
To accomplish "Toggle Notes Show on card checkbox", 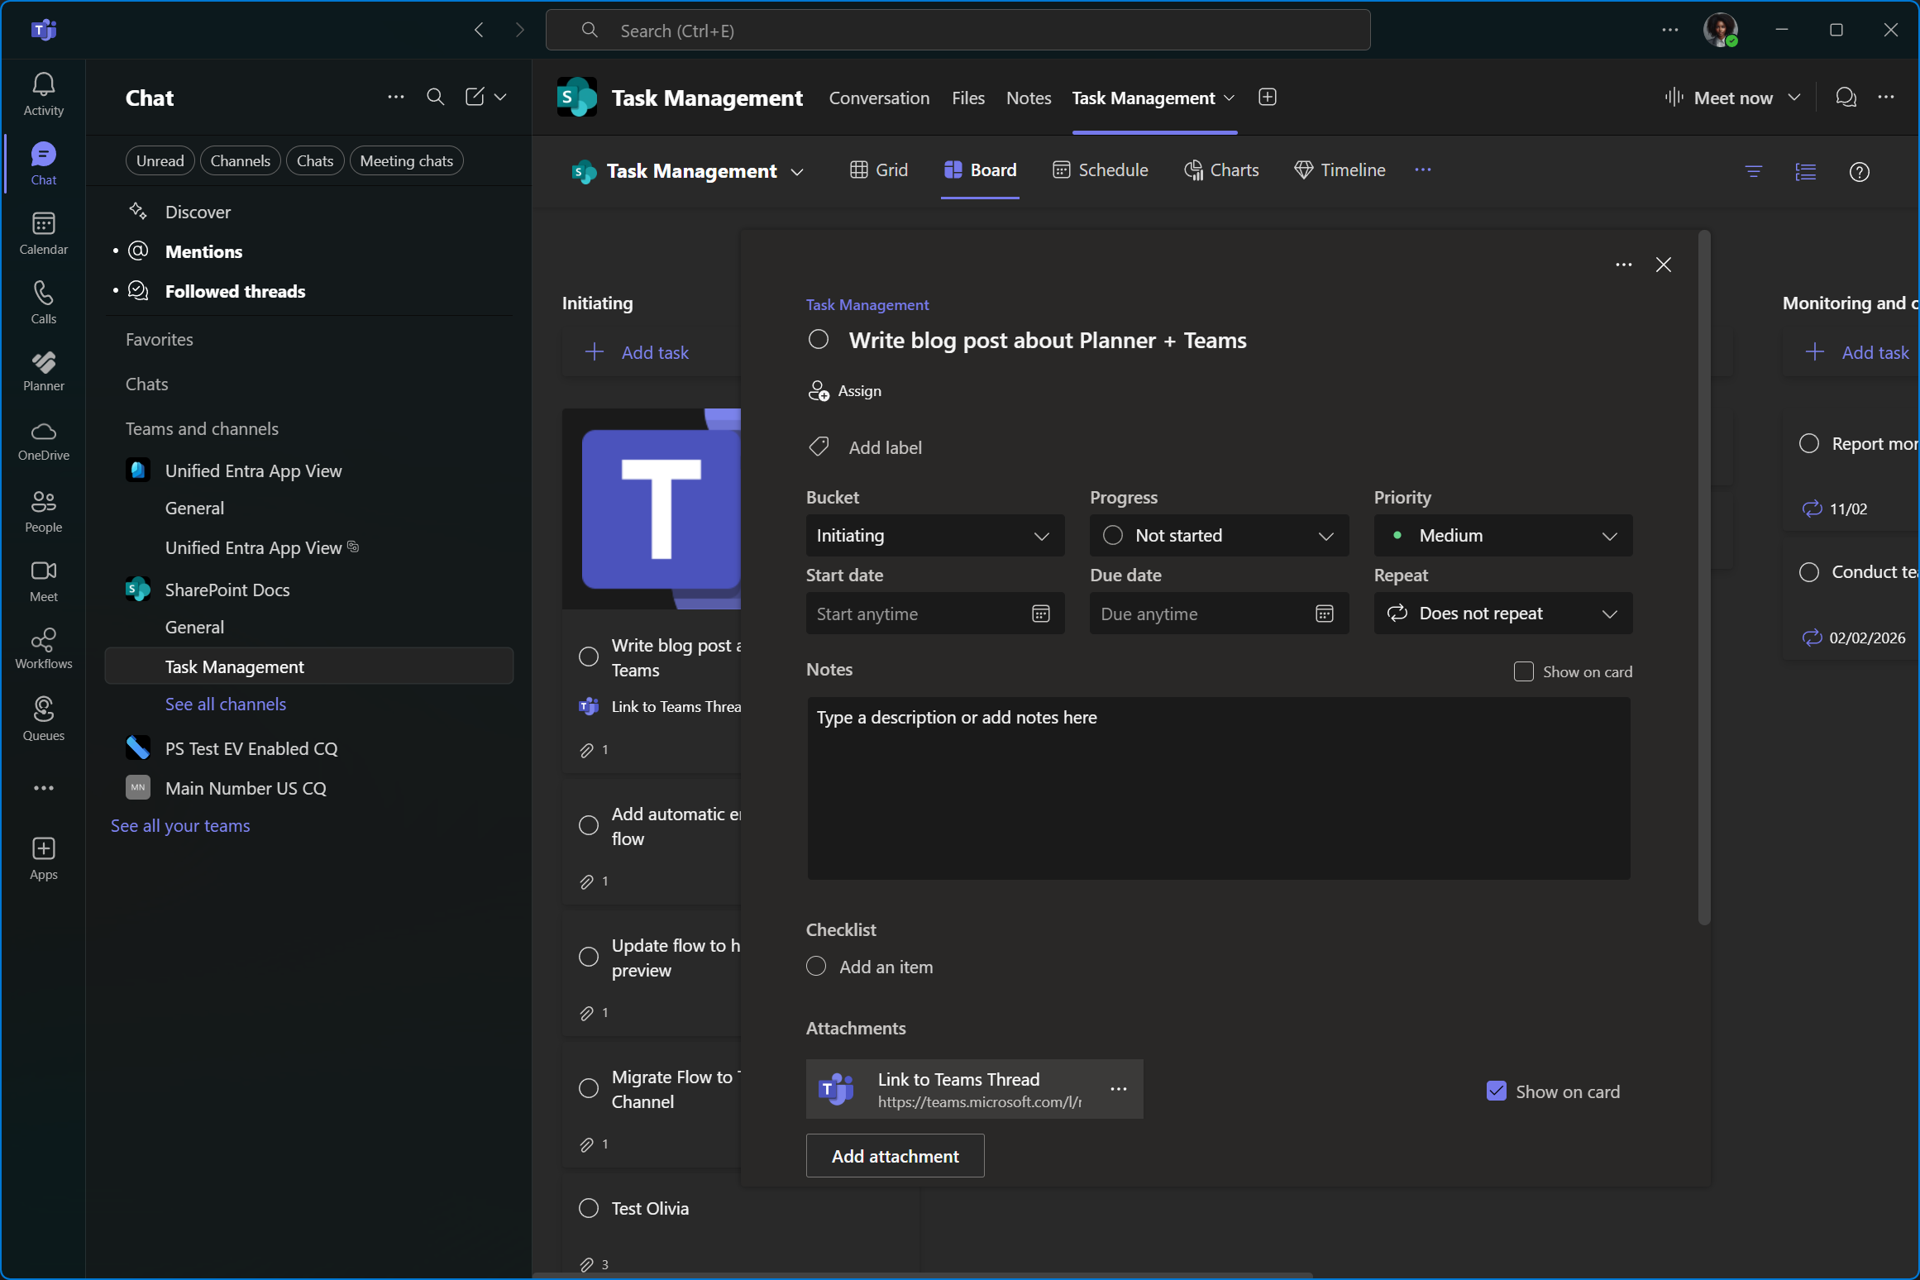I will click(x=1524, y=671).
